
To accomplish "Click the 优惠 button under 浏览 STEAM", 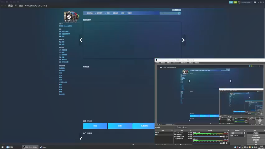I will (x=120, y=126).
